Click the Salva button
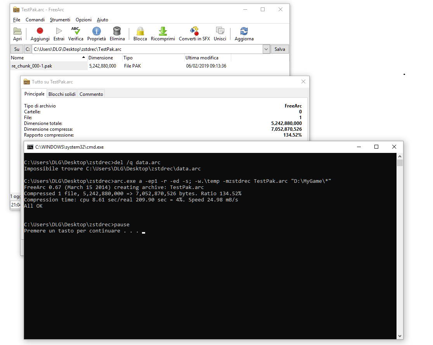Screen dimensions: 433x345 (x=280, y=49)
